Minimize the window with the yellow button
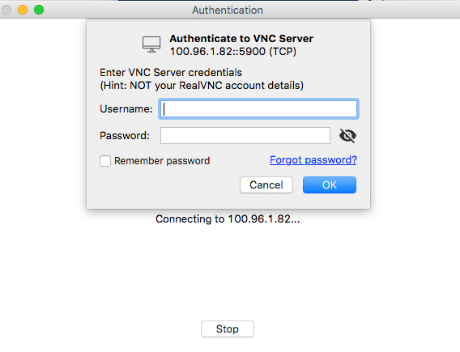 [x=23, y=10]
